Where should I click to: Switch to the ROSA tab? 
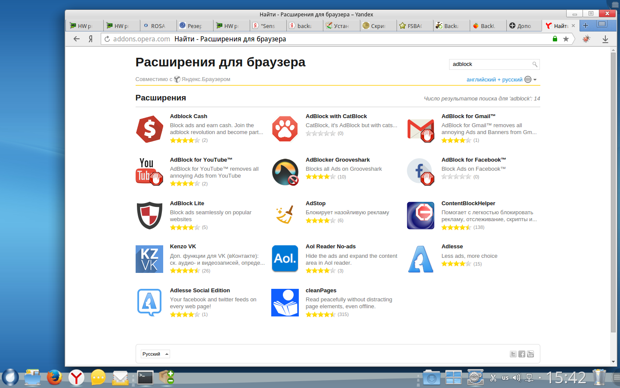click(x=158, y=26)
